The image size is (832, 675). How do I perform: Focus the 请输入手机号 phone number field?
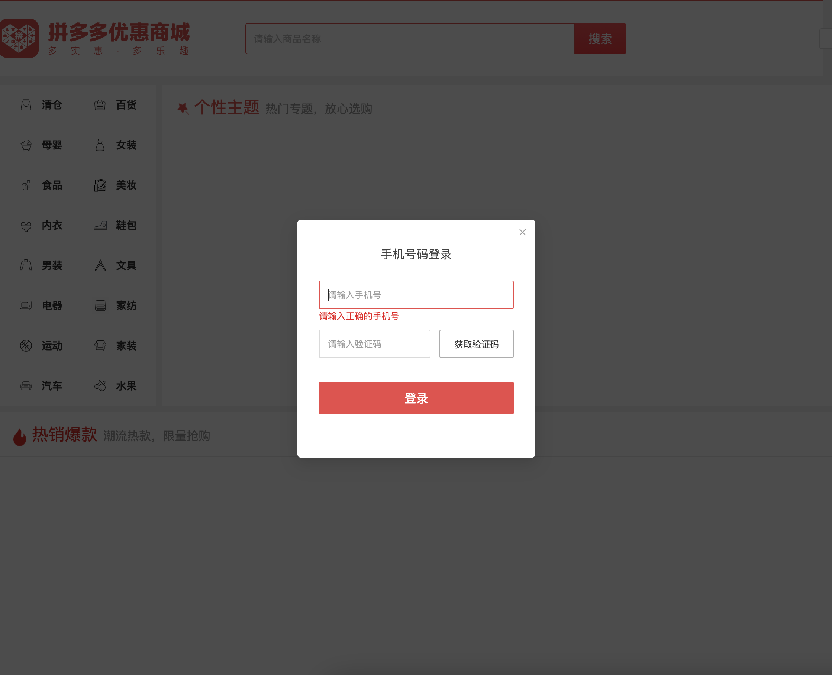click(x=416, y=295)
